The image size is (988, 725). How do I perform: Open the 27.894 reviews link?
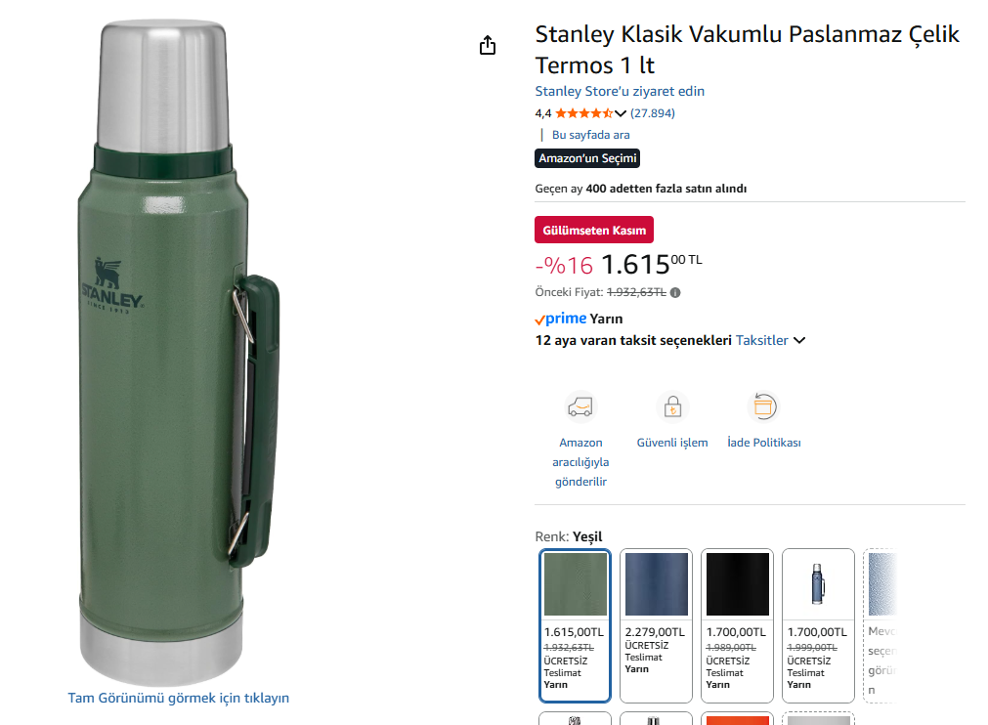coord(652,113)
